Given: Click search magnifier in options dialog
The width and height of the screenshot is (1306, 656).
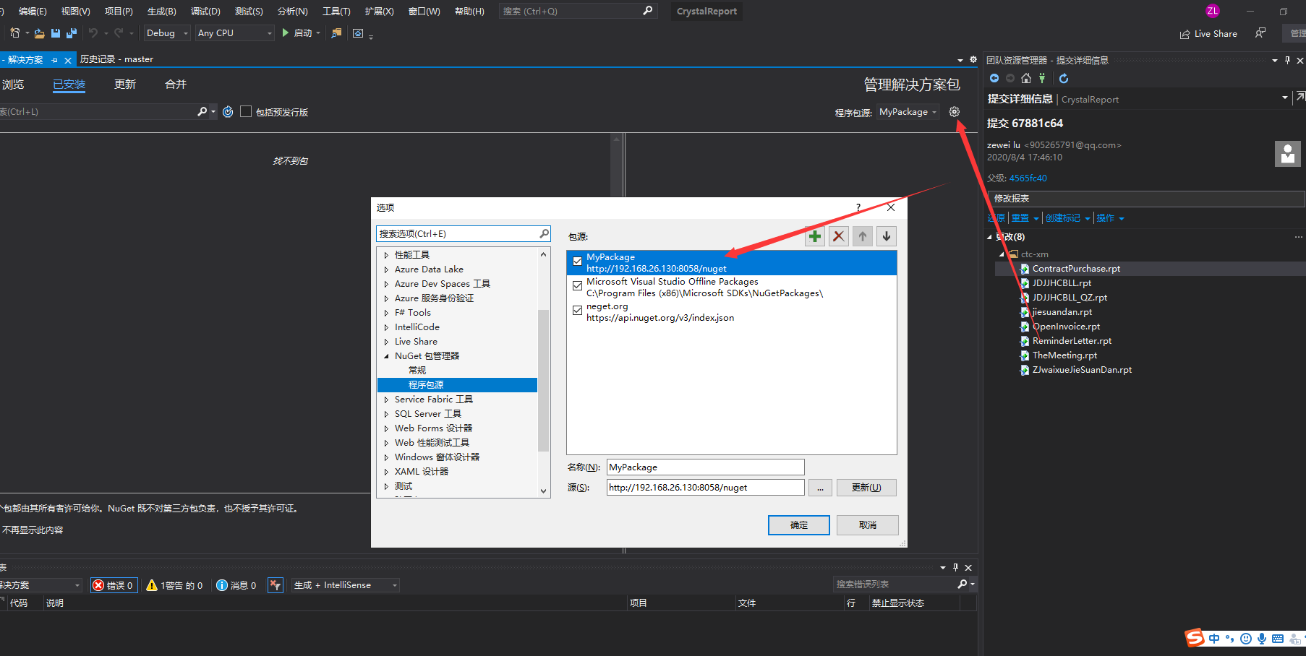Looking at the screenshot, I should click(x=545, y=233).
